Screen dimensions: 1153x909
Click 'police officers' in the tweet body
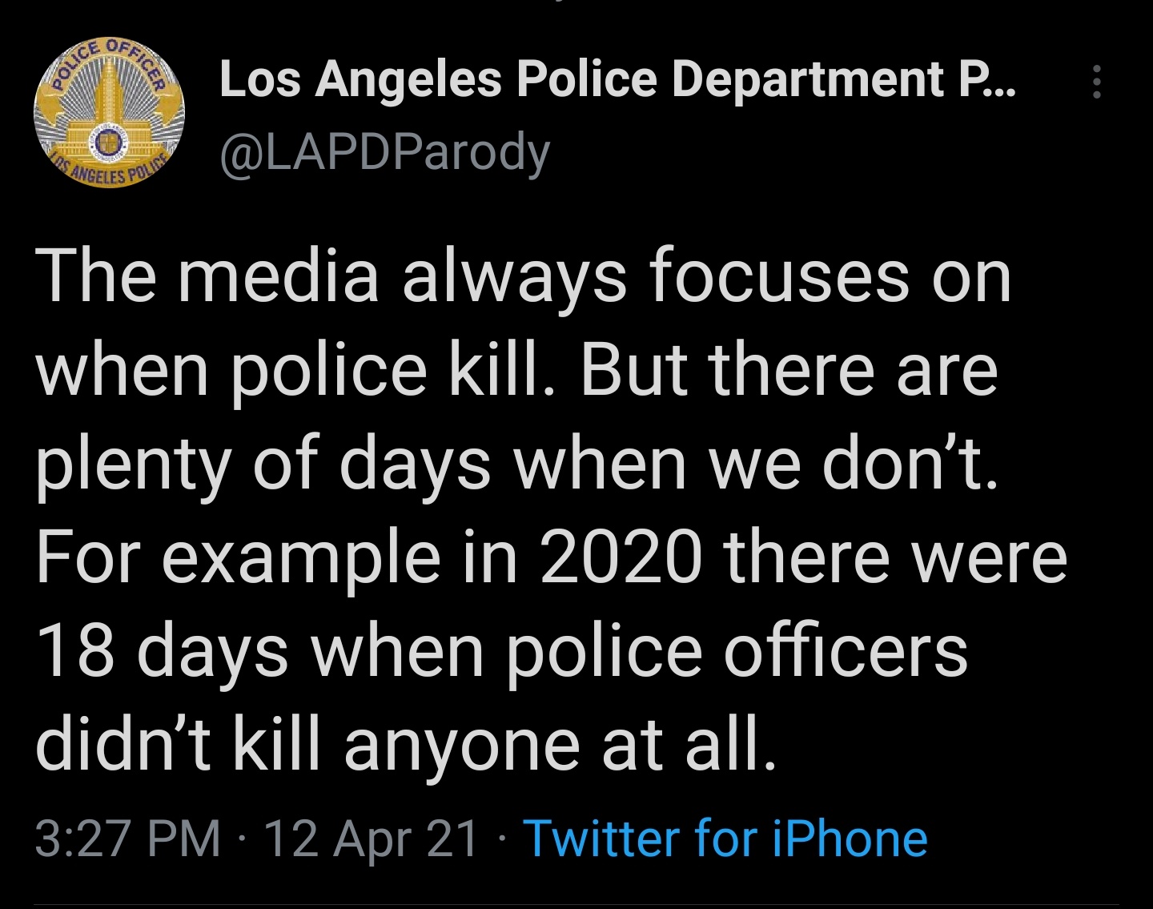point(737,651)
